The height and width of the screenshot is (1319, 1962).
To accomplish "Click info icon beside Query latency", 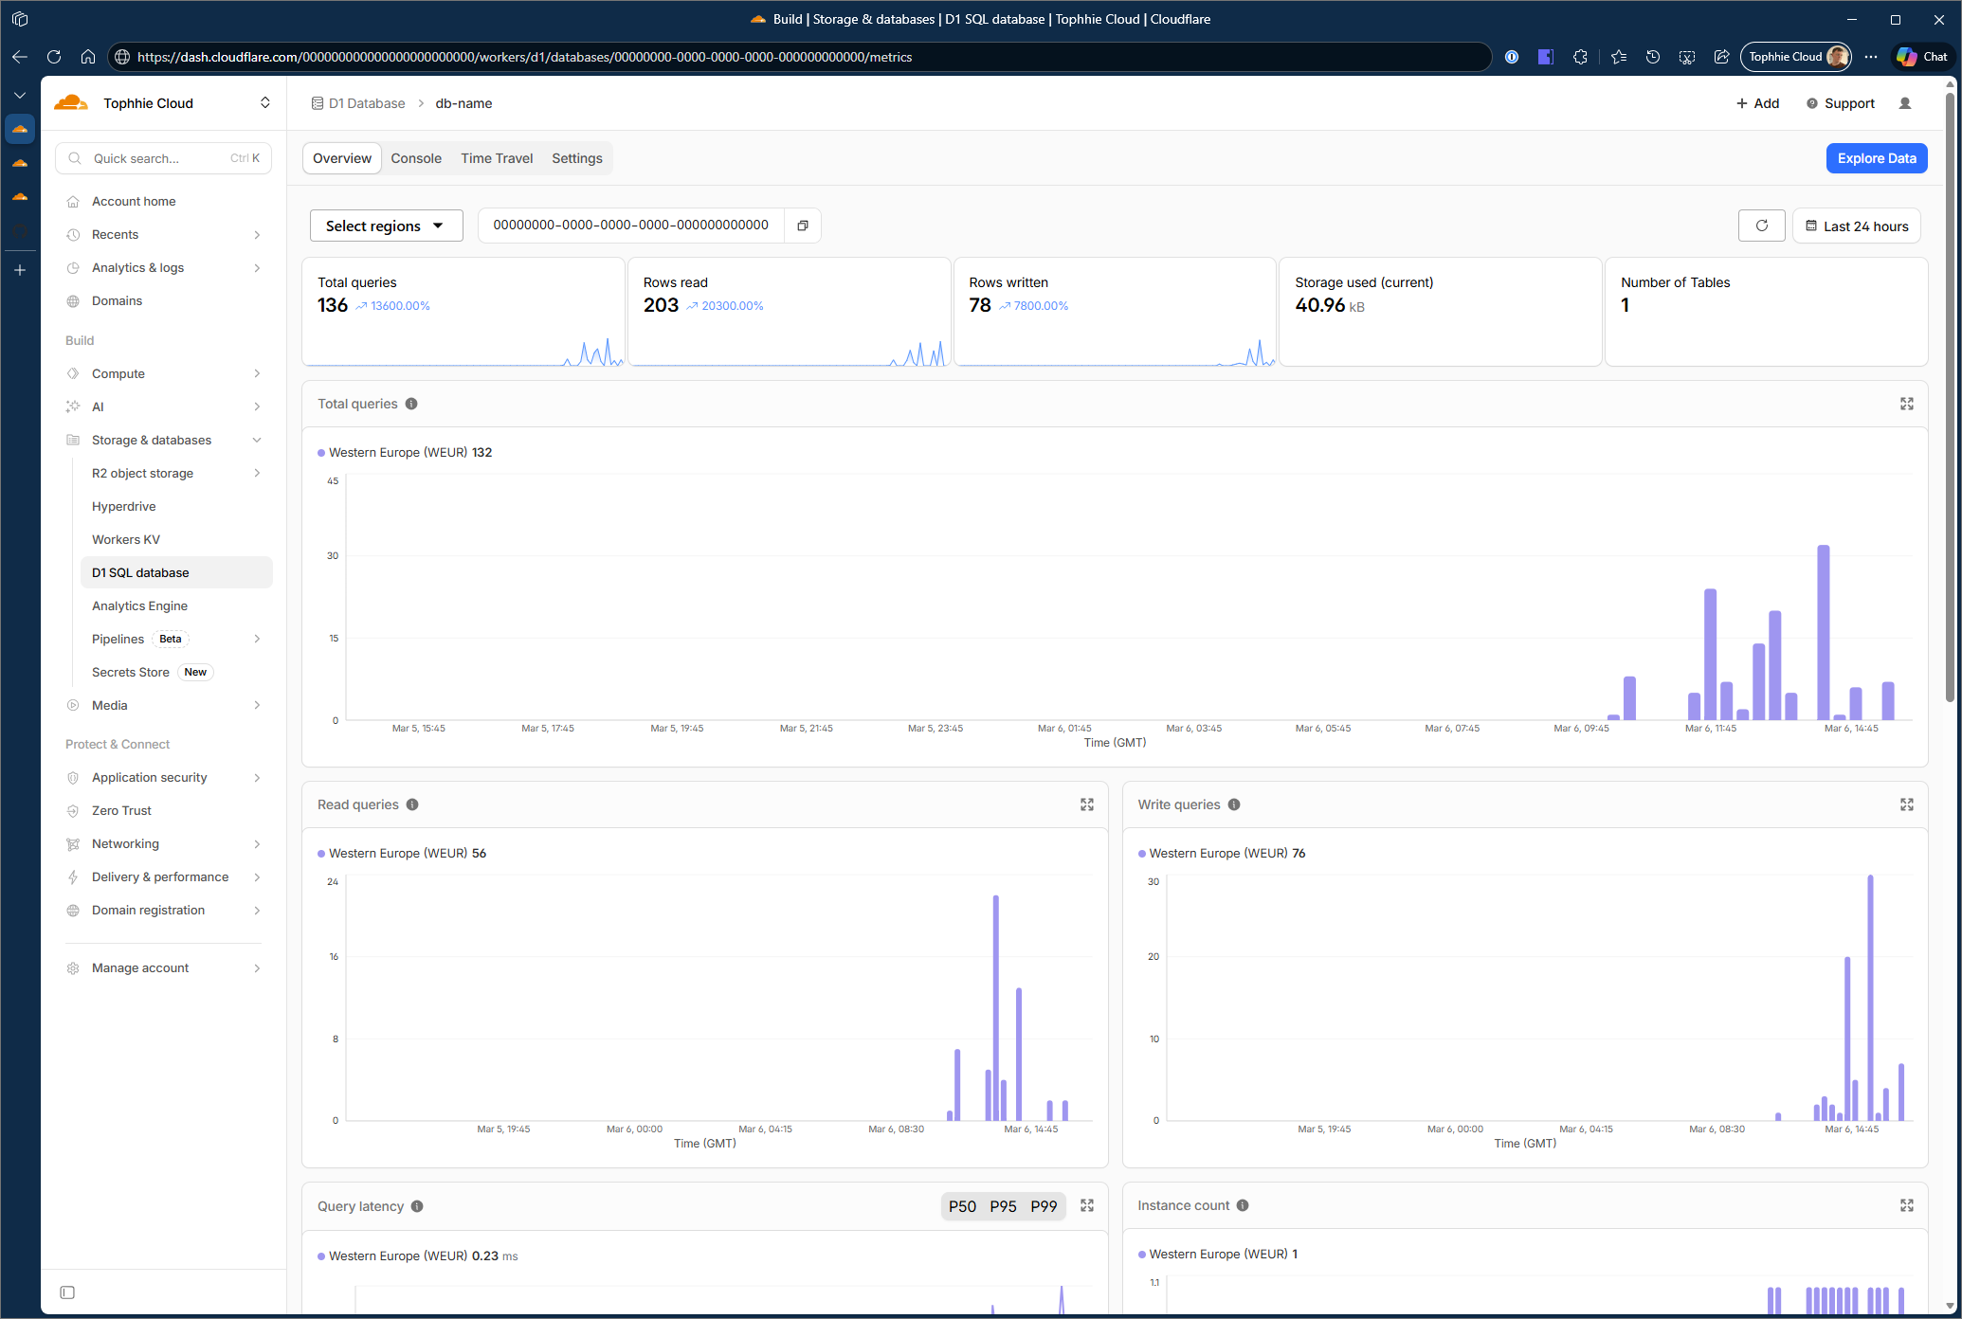I will [x=417, y=1206].
